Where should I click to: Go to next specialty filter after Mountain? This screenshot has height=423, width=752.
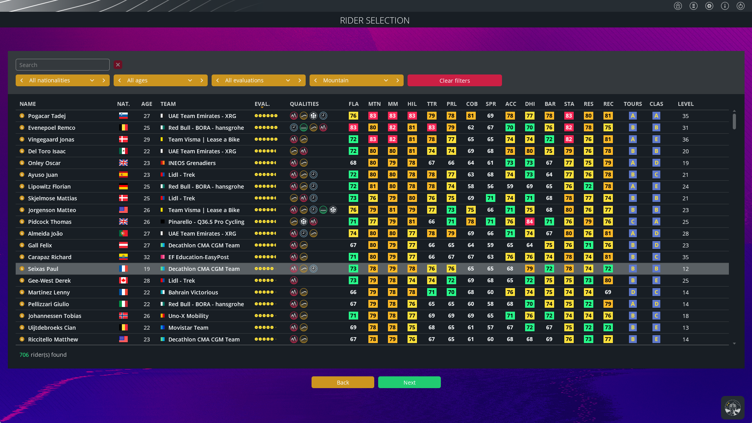point(398,80)
